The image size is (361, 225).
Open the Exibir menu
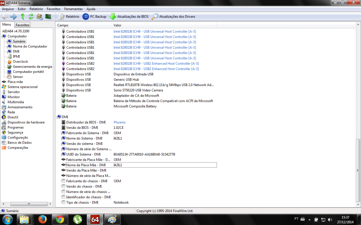(22, 9)
